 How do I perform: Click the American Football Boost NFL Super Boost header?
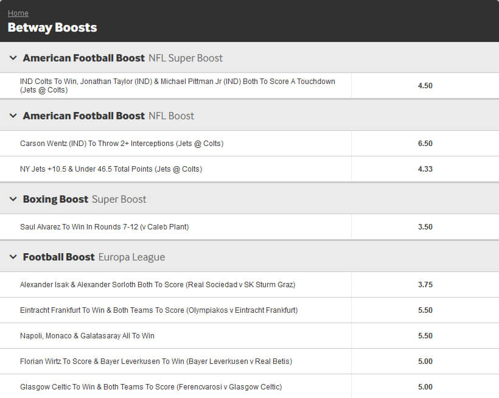click(249, 58)
